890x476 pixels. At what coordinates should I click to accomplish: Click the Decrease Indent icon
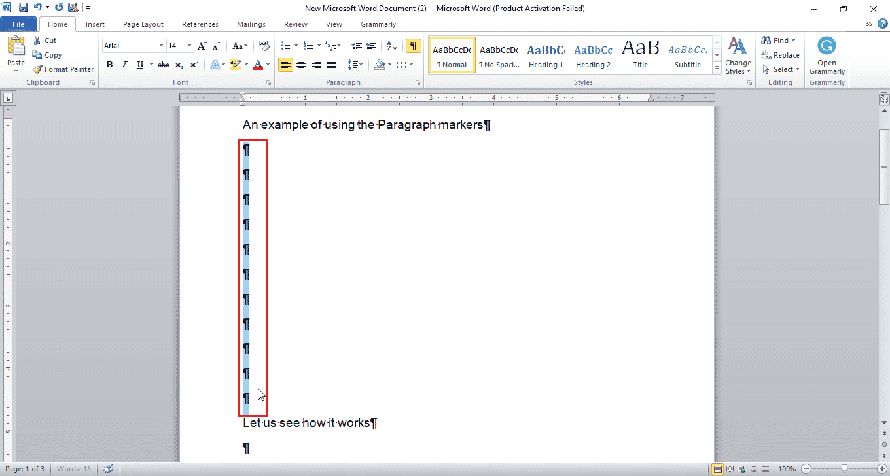(357, 46)
